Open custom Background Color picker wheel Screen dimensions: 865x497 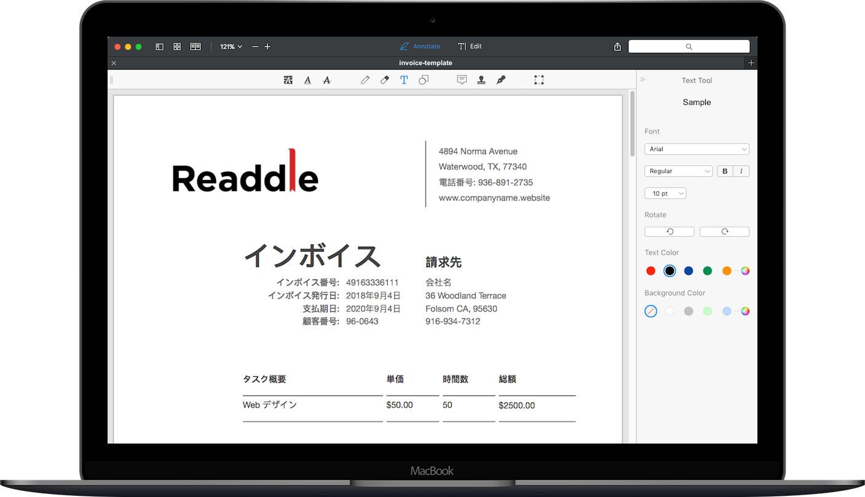745,311
